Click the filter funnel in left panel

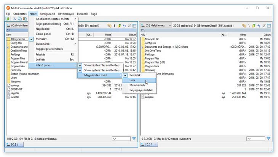134,139
